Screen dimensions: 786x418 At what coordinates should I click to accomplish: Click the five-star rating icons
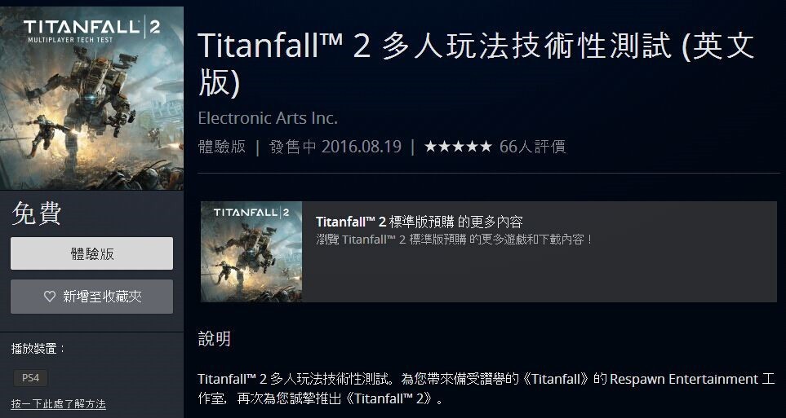(458, 147)
